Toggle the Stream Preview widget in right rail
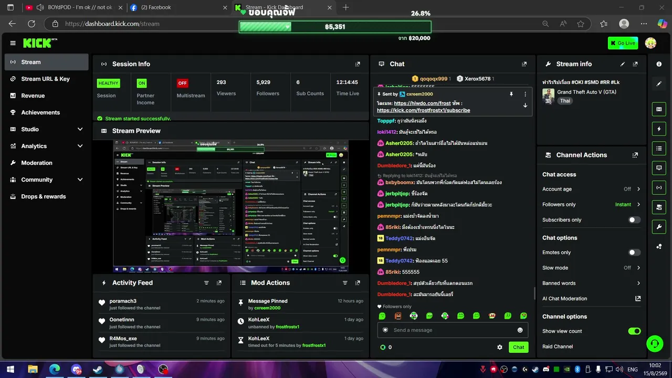672x378 pixels. pyautogui.click(x=659, y=109)
